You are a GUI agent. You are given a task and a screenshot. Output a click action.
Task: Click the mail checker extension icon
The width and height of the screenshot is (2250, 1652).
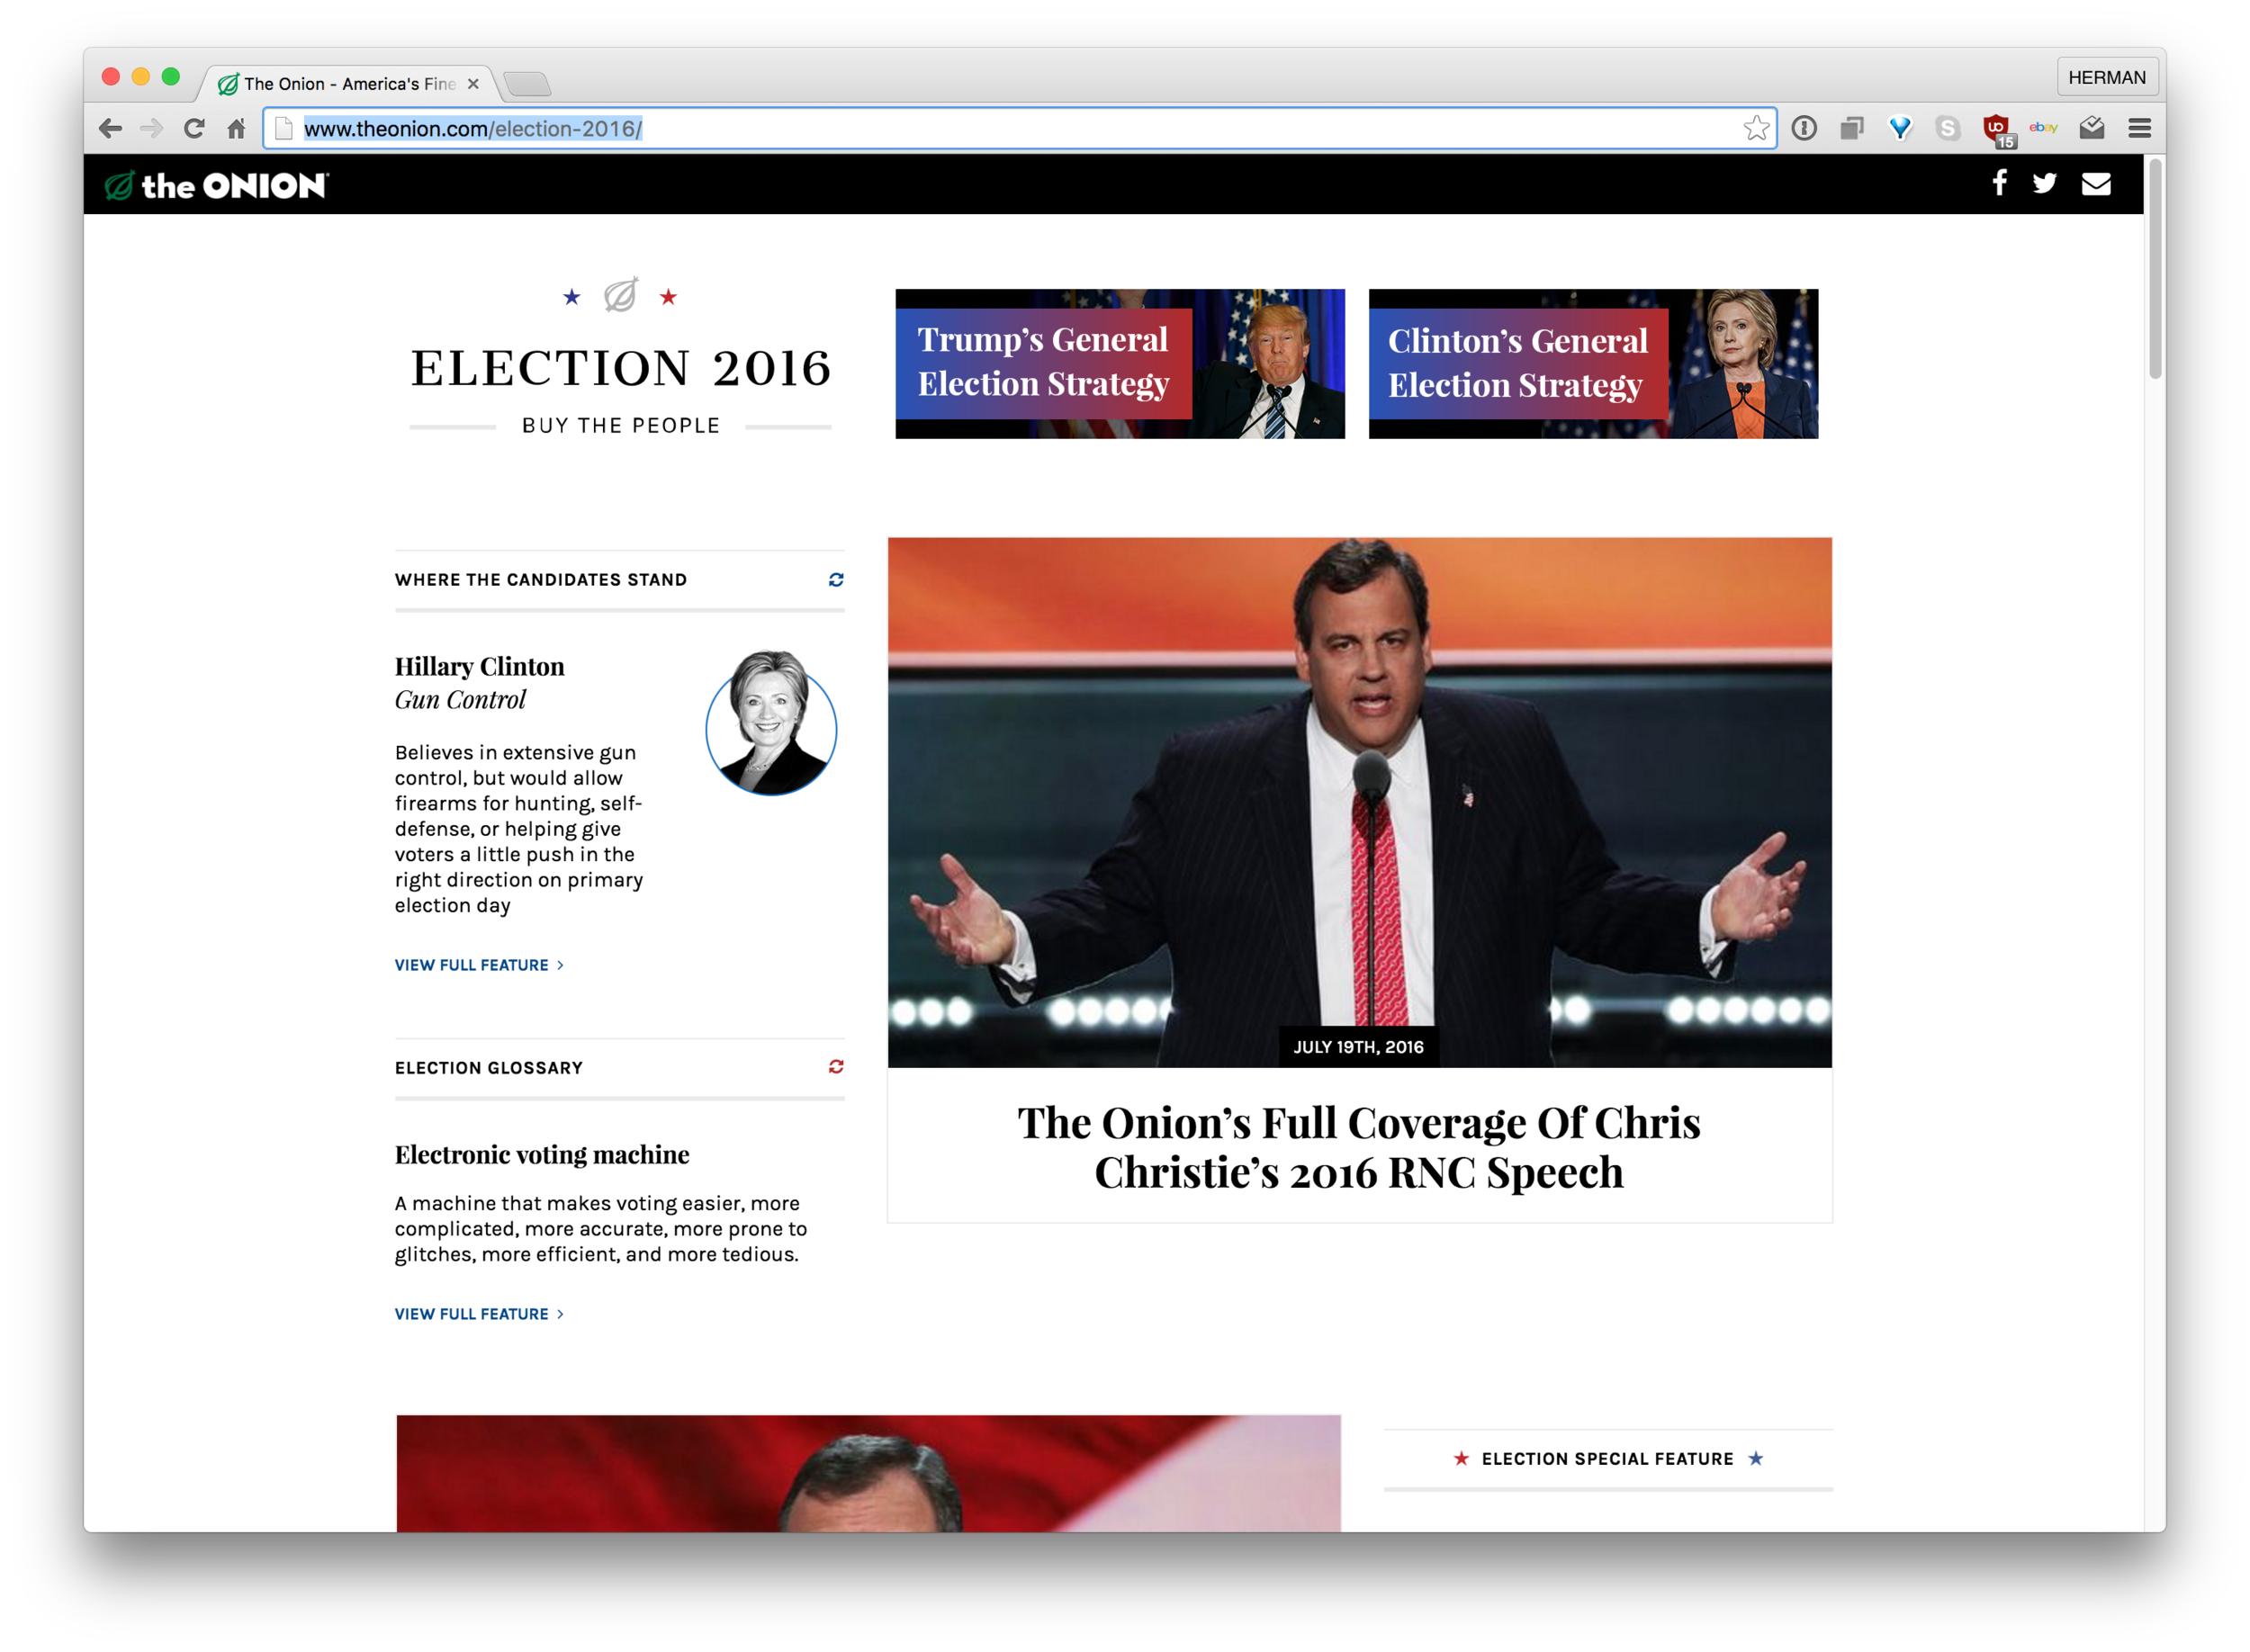point(2092,128)
